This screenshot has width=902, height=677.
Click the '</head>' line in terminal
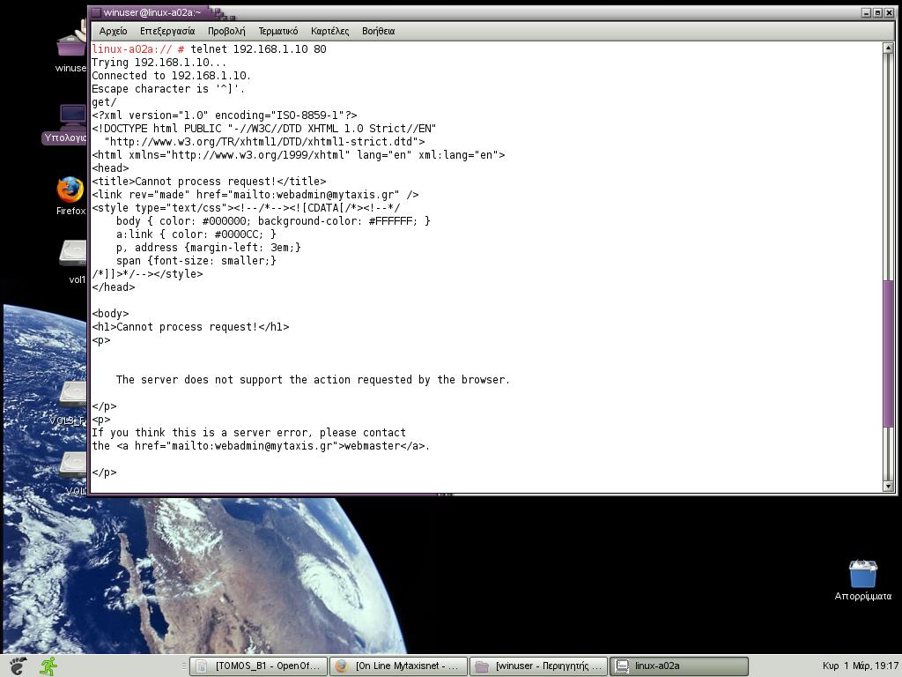[x=114, y=287]
